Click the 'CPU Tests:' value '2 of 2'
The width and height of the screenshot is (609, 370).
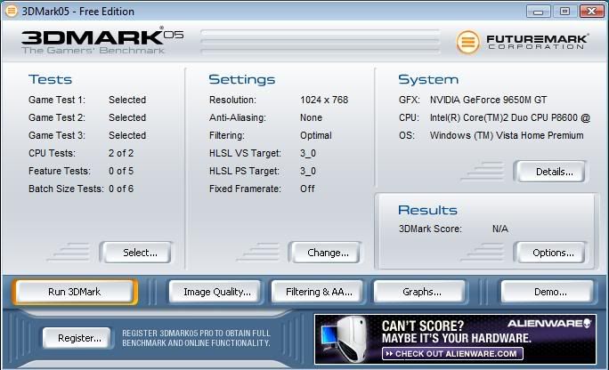point(121,153)
